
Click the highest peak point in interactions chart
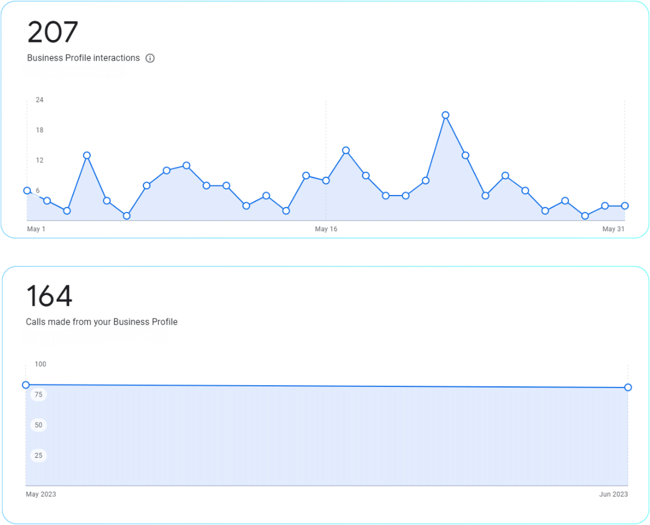click(x=445, y=115)
